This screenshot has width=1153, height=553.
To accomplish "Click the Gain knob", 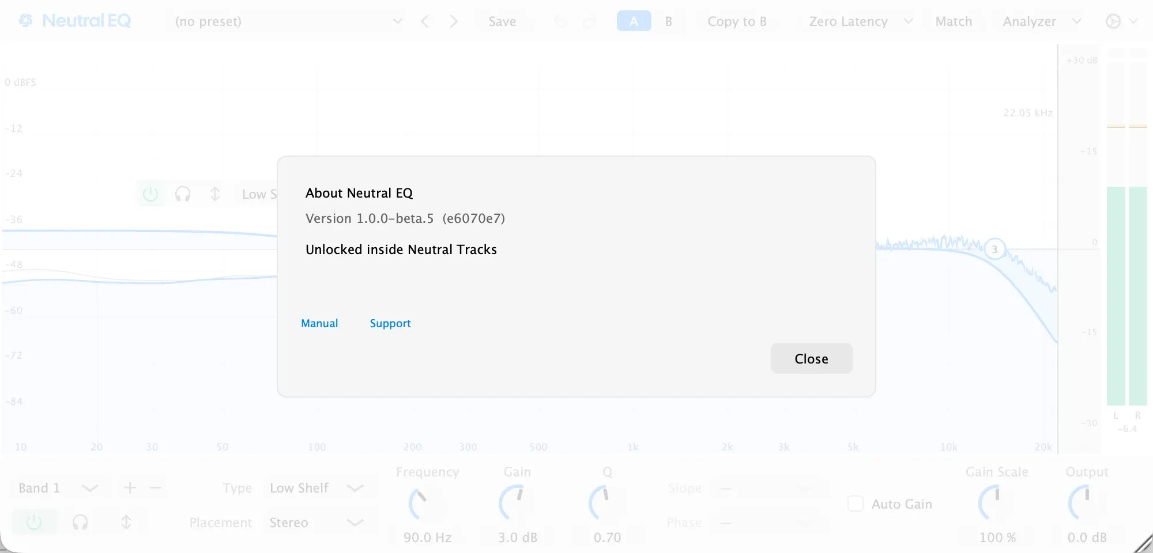I will tap(517, 503).
